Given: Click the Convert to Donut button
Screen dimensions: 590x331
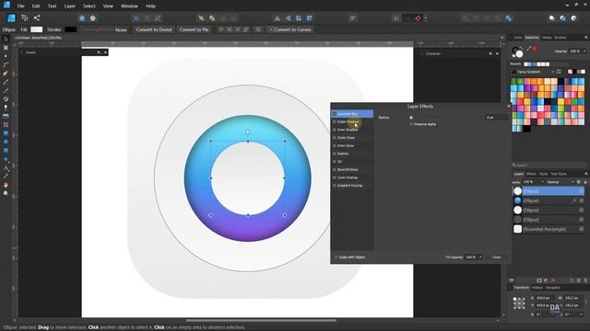Looking at the screenshot, I should click(x=154, y=29).
